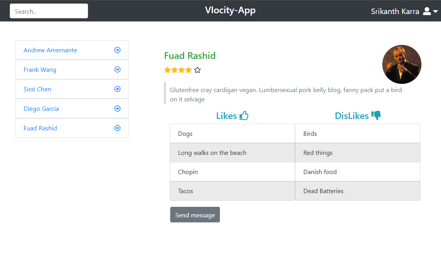Image resolution: width=441 pixels, height=254 pixels.
Task: Expand the user dropdown caret in header
Action: [x=436, y=11]
